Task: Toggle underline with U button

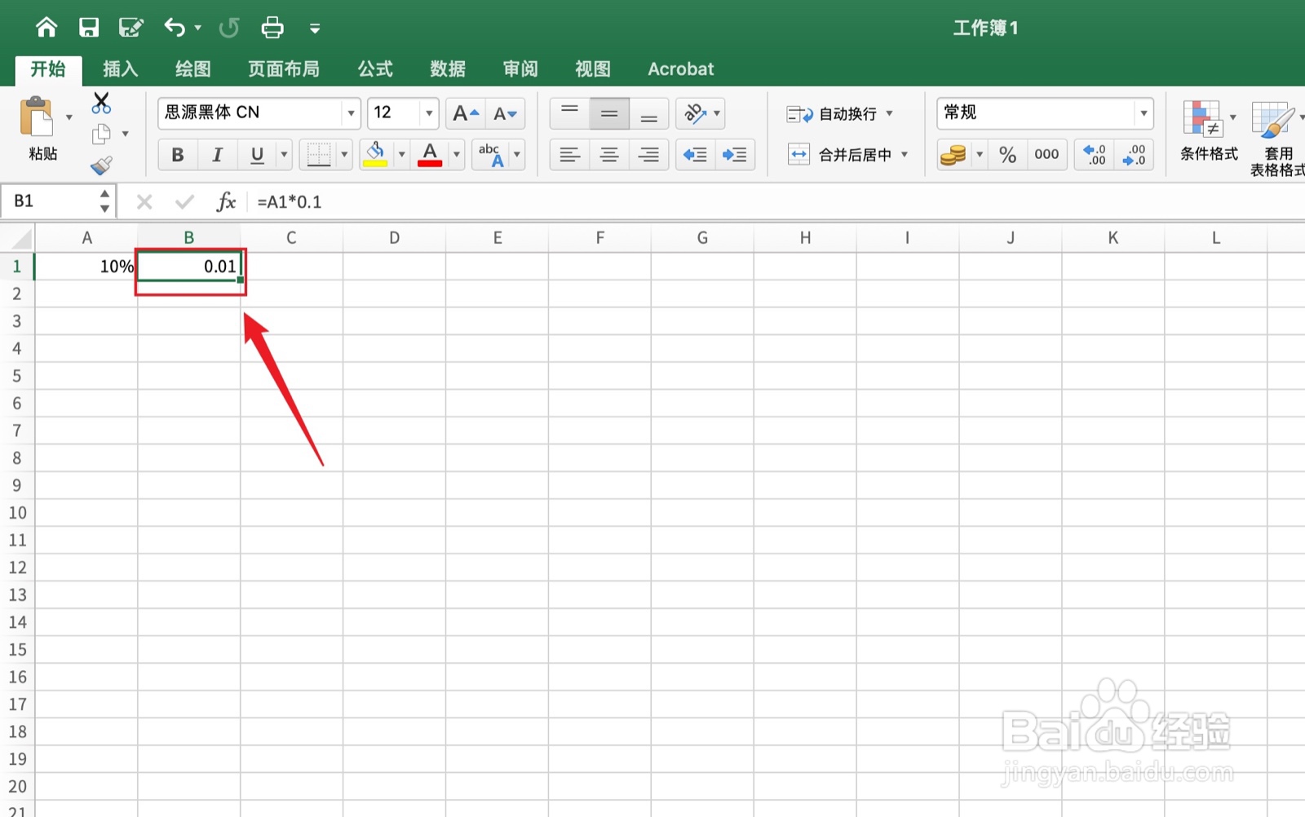Action: tap(255, 154)
